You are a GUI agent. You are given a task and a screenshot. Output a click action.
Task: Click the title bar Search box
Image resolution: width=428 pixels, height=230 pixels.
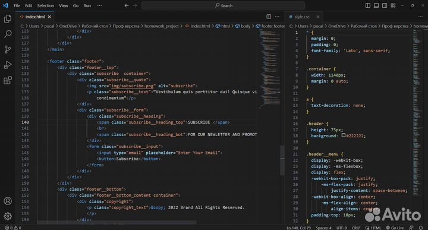[x=223, y=5]
